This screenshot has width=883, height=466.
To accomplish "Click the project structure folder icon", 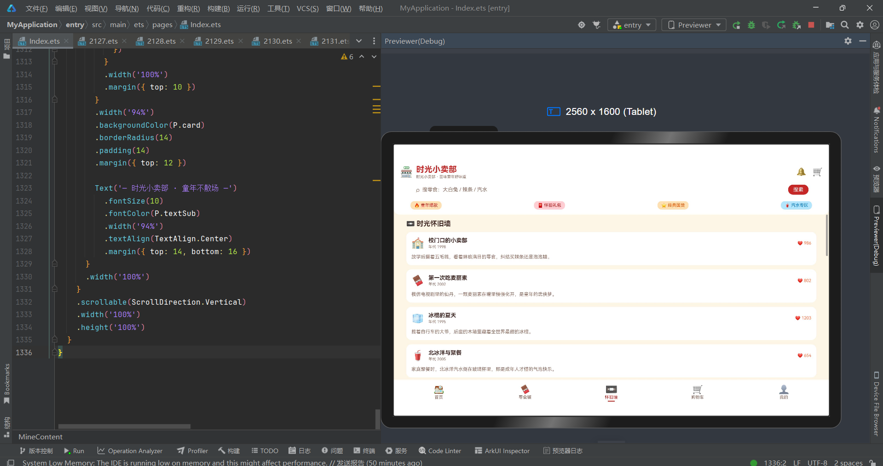I will [x=830, y=25].
